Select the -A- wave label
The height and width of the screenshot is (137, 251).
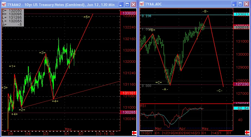pyautogui.click(x=165, y=89)
